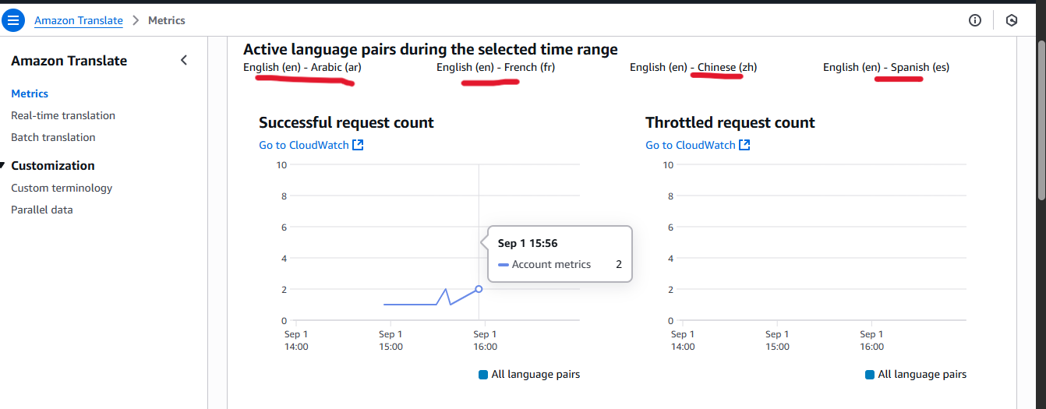Click the info panel icon

click(975, 20)
